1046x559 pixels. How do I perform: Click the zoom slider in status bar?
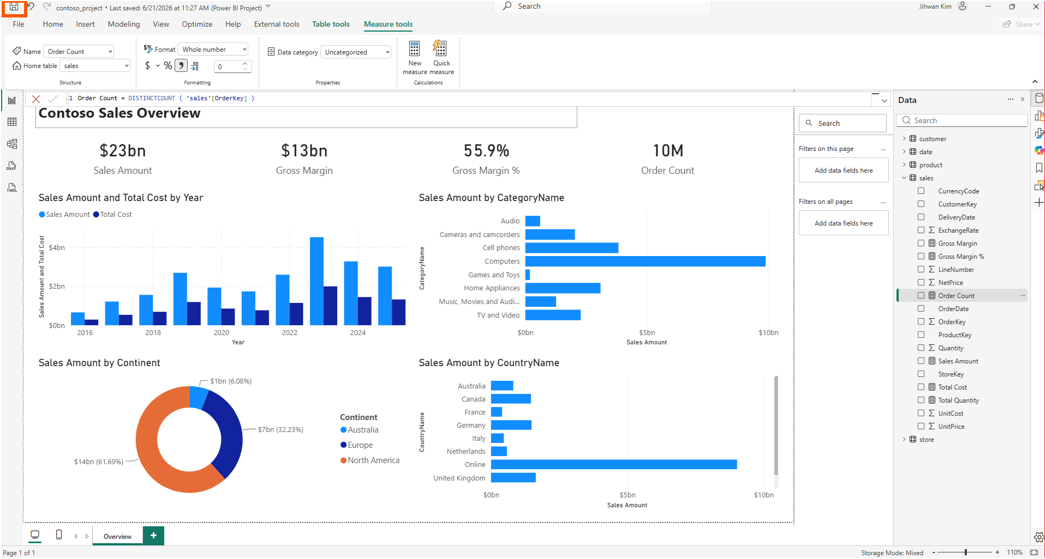[x=965, y=552]
